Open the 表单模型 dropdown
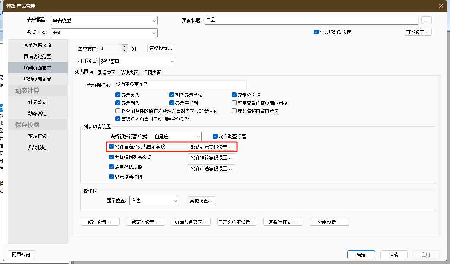The height and width of the screenshot is (264, 450). [x=154, y=20]
